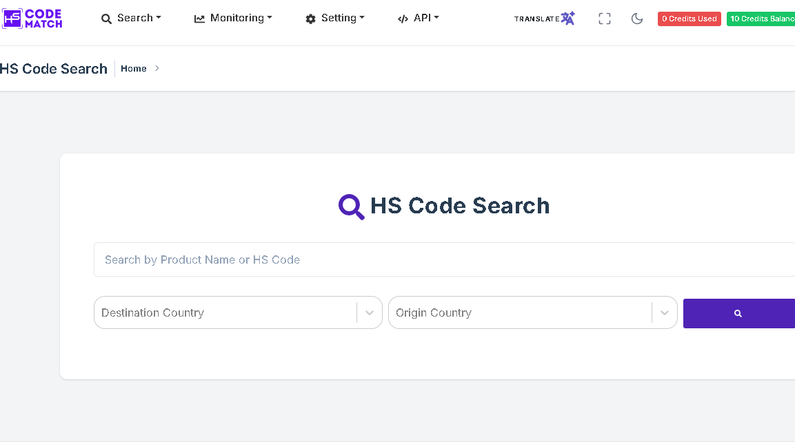The width and height of the screenshot is (795, 446).
Task: Click the magnifier icon beside Search menu
Action: point(106,19)
